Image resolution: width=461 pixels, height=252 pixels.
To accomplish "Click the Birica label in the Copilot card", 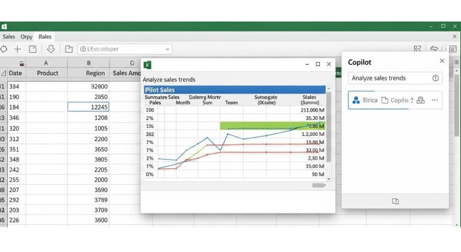I will point(370,100).
